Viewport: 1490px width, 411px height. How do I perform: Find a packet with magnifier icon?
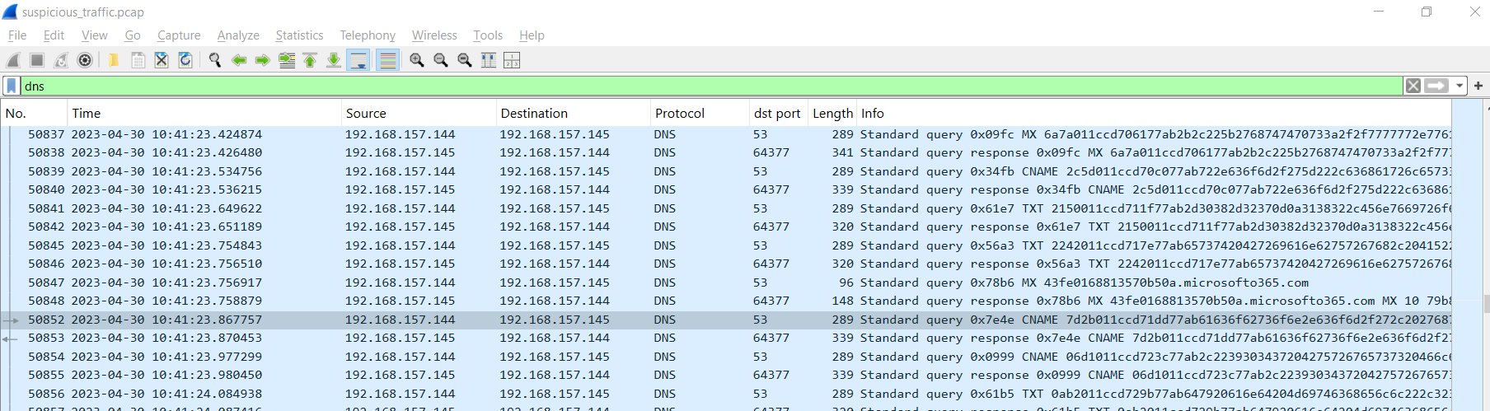[215, 60]
